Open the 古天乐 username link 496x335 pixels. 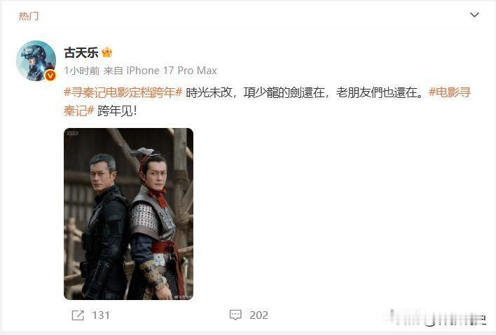81,52
